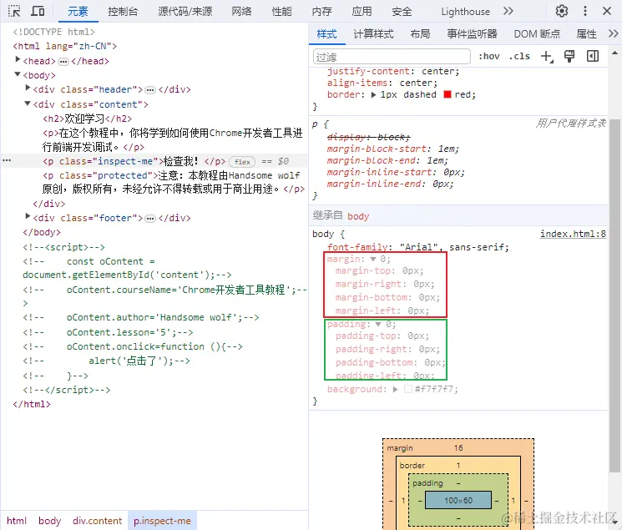This screenshot has height=530, width=622.
Task: Open index.html:8 source link
Action: click(573, 234)
